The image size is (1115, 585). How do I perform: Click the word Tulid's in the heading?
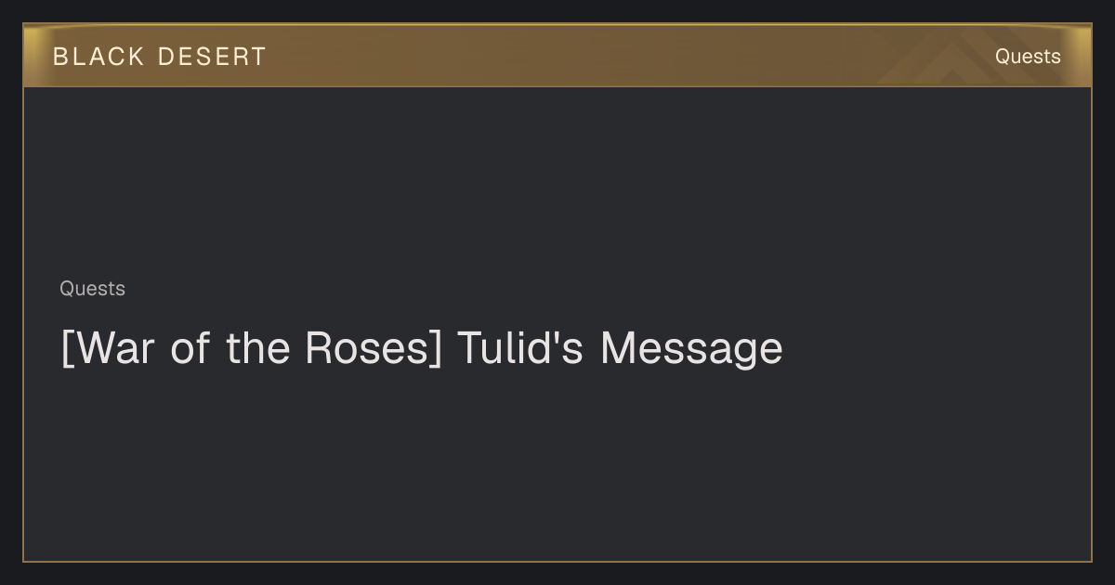click(x=520, y=348)
